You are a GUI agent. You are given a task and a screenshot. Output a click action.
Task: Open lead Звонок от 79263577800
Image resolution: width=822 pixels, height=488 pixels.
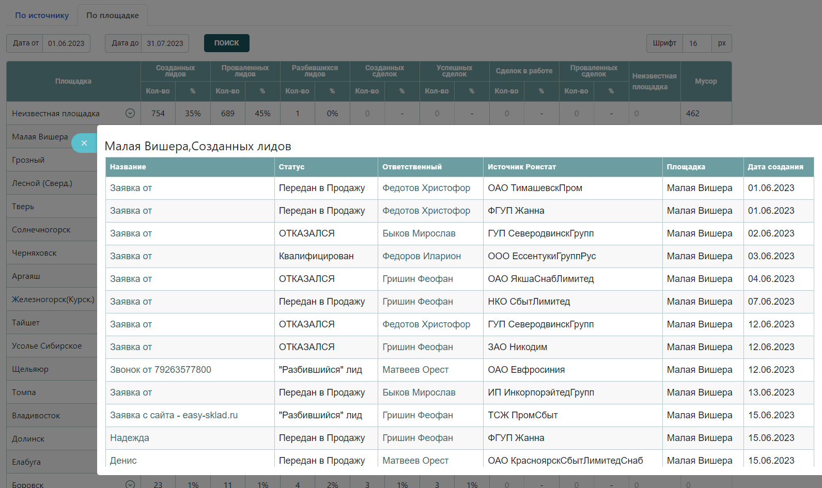[161, 370]
